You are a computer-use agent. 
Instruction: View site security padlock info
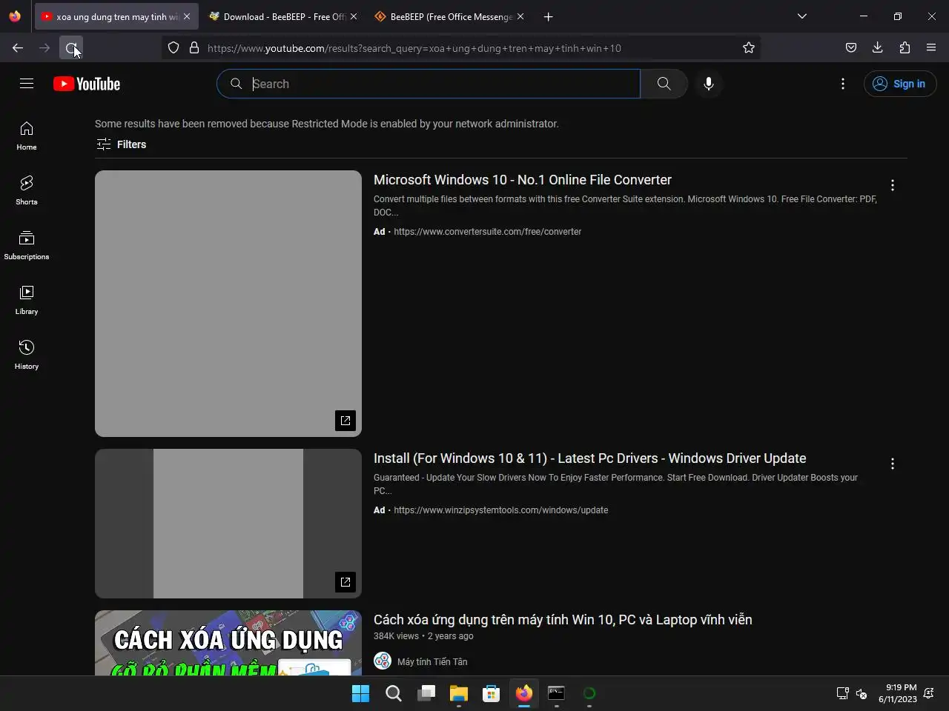click(194, 48)
